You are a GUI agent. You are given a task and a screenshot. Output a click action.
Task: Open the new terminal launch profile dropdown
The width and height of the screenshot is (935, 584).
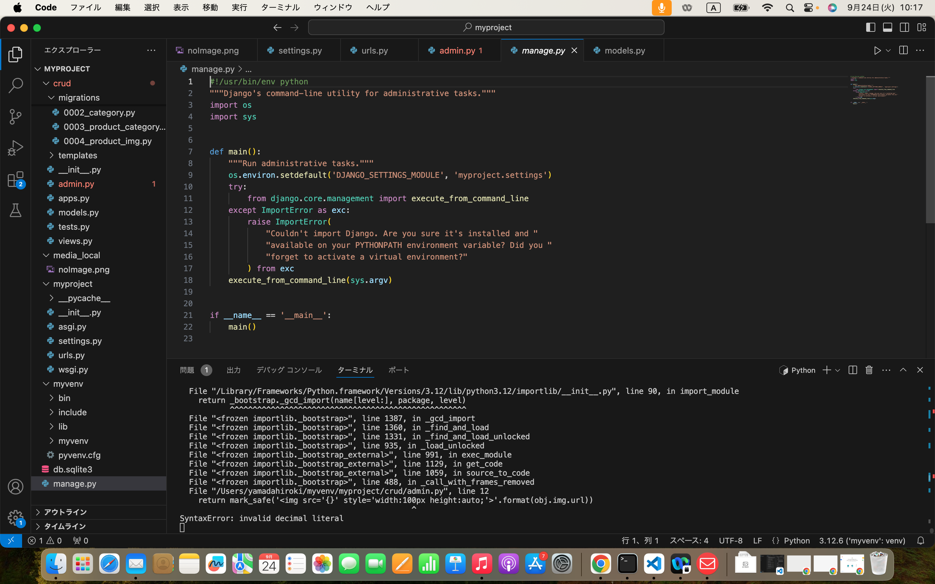[837, 370]
